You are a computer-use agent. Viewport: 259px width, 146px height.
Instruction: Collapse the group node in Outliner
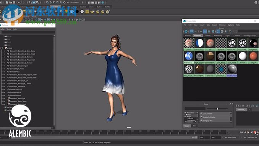[2, 48]
